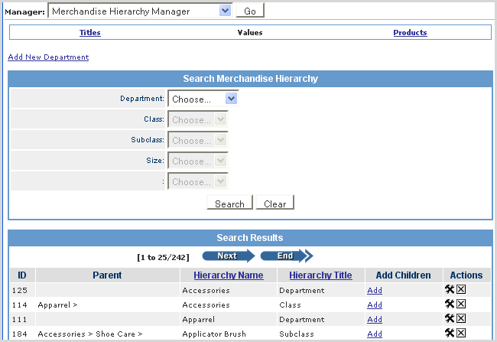
Task: Click the Go button
Action: pos(250,11)
